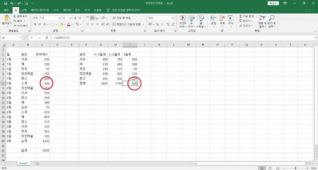Click the zoom slider in status bar

[295, 168]
